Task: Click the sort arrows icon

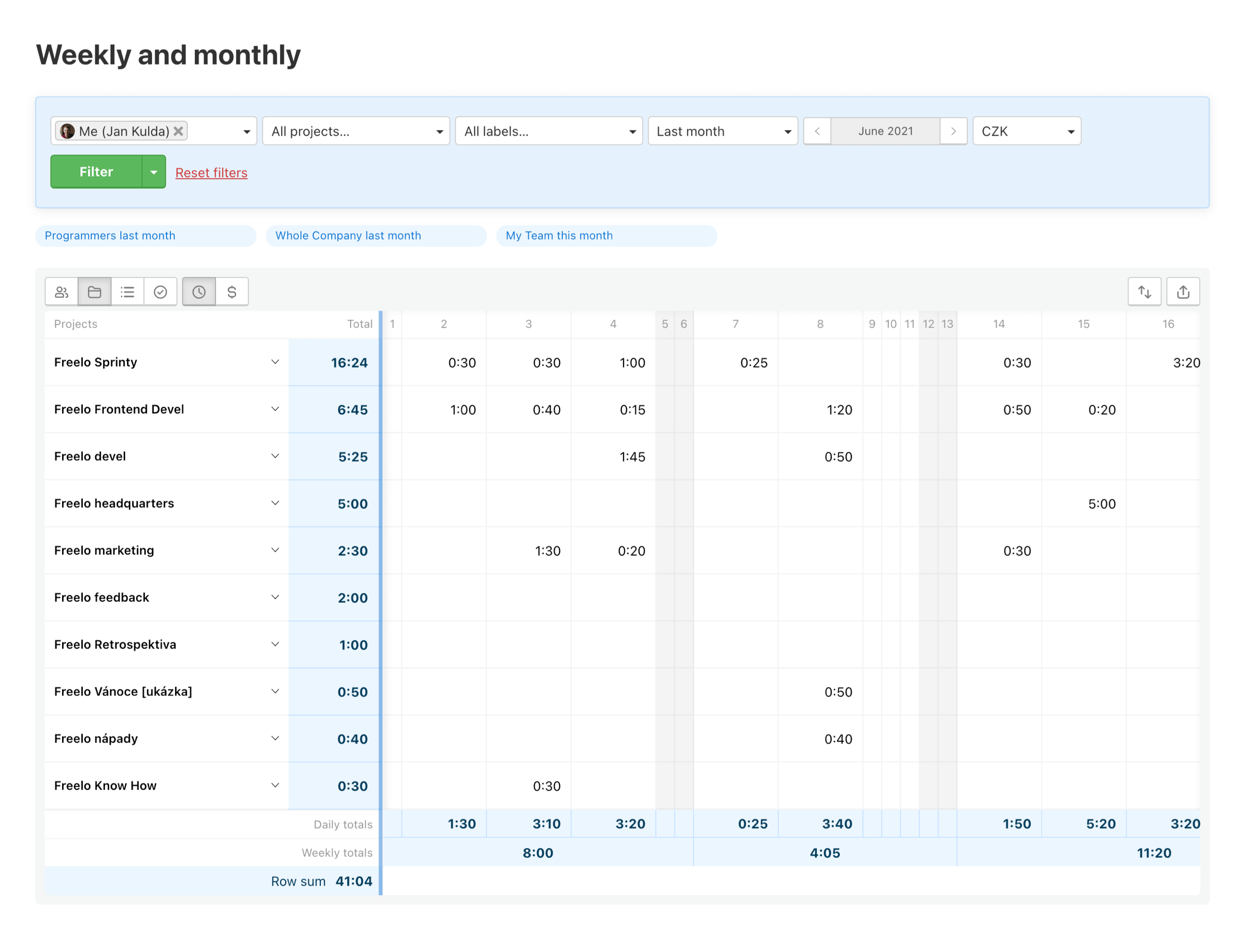Action: (1144, 292)
